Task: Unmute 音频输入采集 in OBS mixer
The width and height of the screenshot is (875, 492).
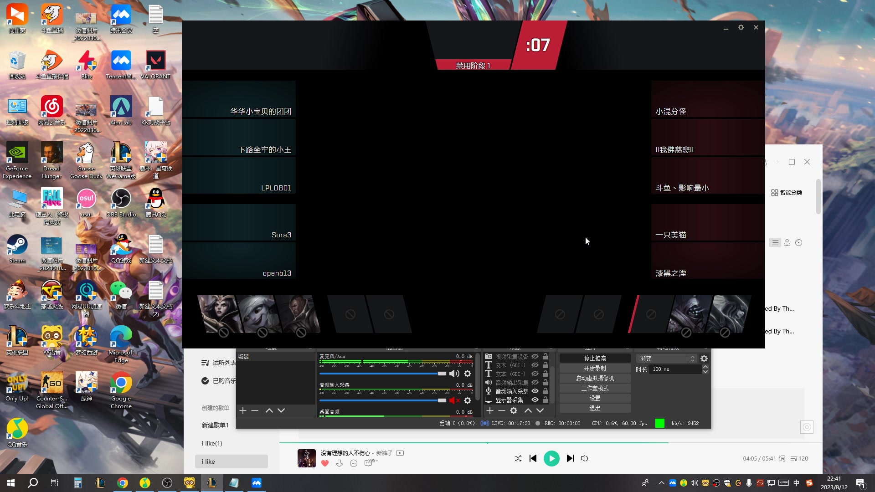Action: pyautogui.click(x=454, y=400)
